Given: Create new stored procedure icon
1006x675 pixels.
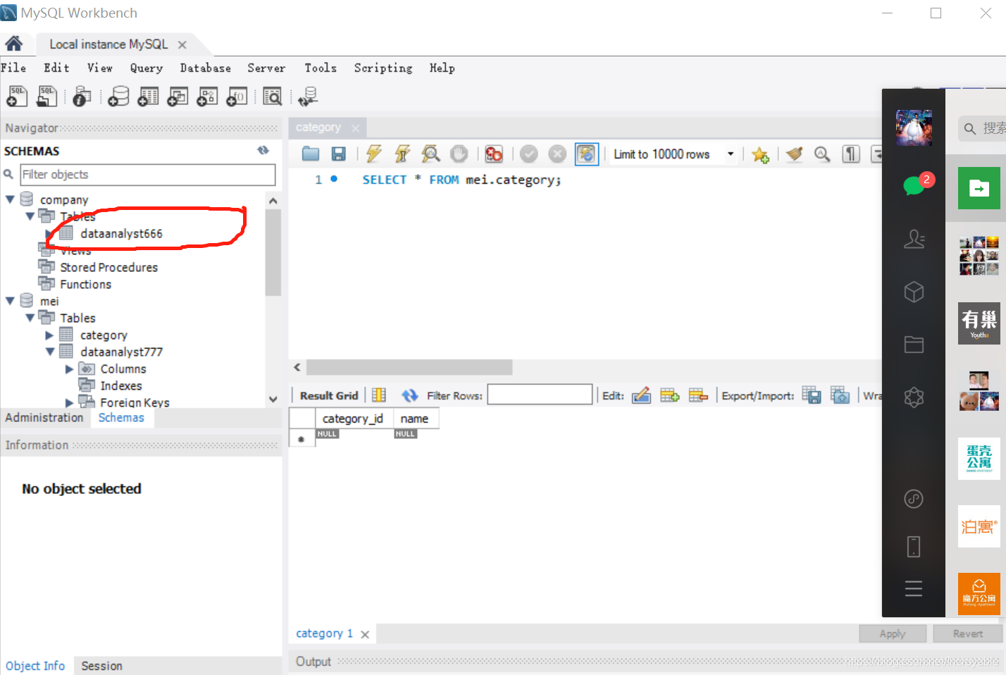Looking at the screenshot, I should coord(207,96).
